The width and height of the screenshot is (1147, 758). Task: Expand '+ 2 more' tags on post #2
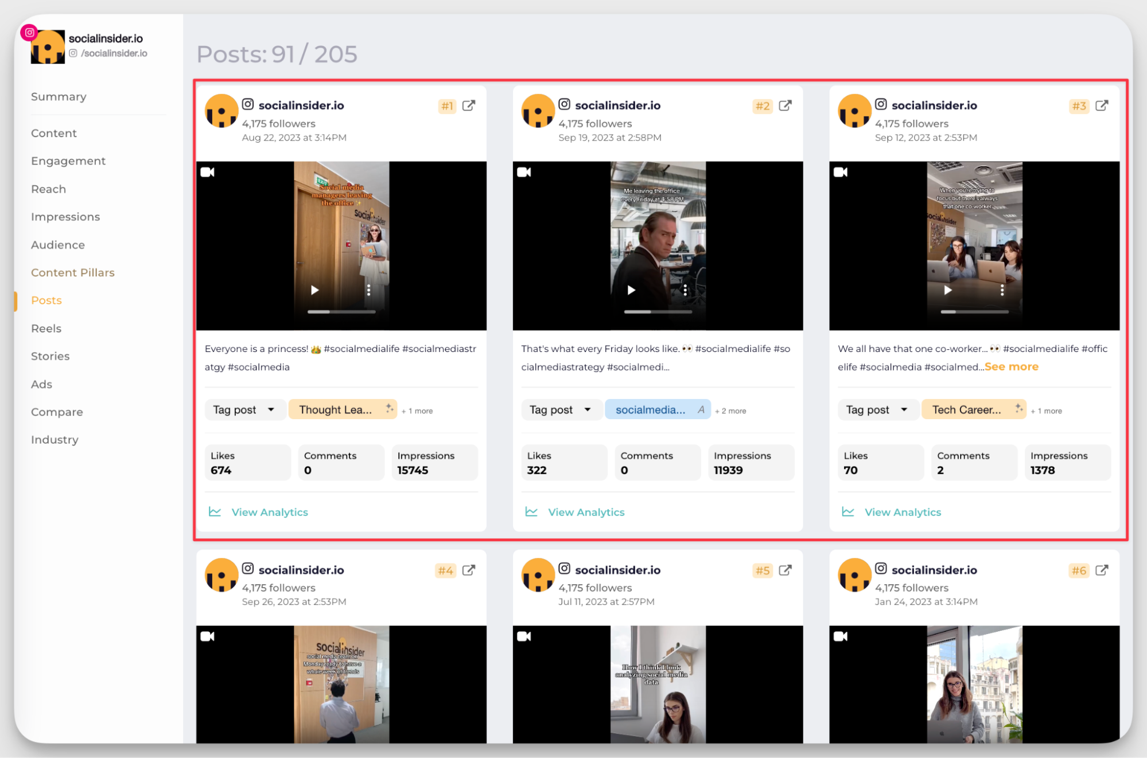click(x=730, y=411)
